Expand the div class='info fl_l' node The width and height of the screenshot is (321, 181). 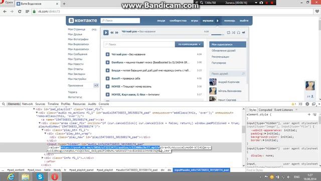click(43, 158)
